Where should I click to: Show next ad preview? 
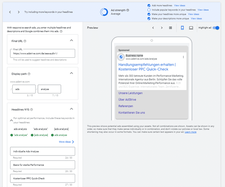(x=162, y=28)
